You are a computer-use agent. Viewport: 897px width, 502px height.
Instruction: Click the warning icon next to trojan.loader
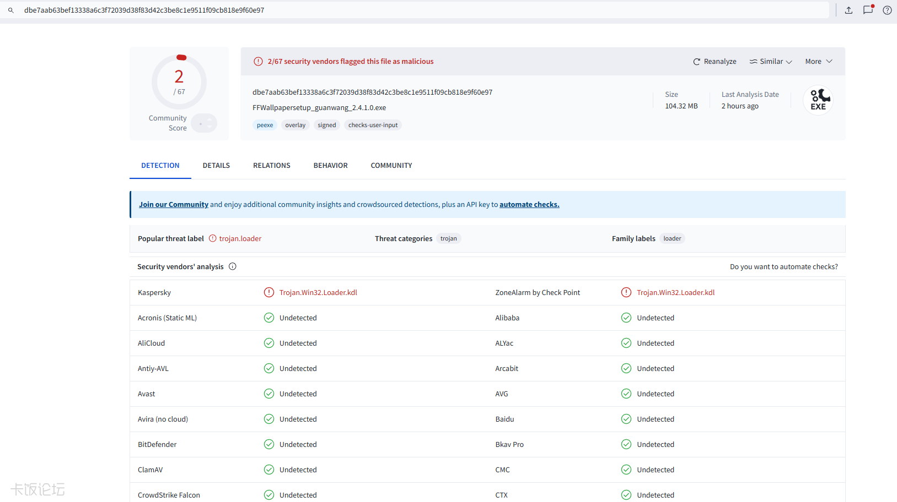click(213, 238)
